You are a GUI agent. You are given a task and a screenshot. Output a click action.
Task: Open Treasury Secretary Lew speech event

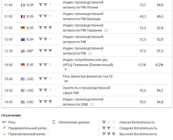tap(88, 76)
